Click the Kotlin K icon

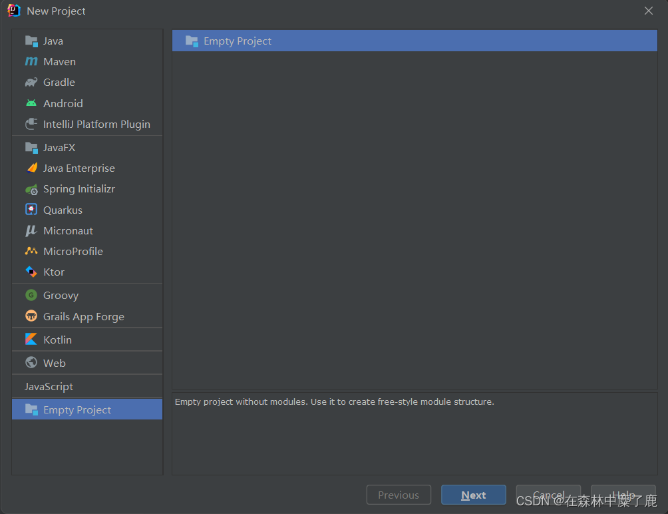(31, 340)
